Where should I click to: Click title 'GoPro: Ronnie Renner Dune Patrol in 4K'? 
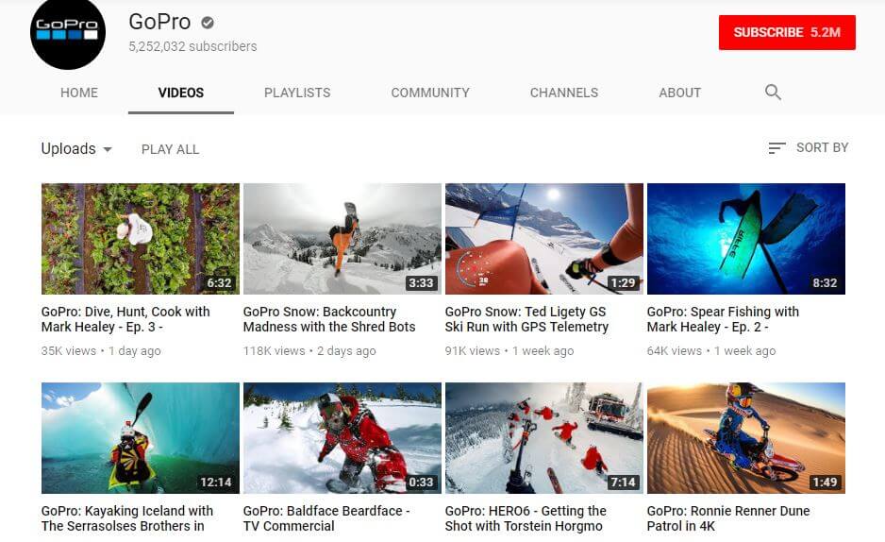coord(728,518)
